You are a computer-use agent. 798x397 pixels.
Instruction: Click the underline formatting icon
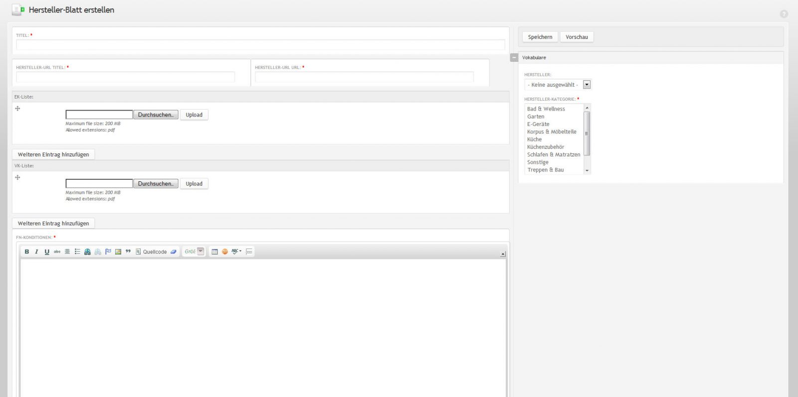coord(47,252)
